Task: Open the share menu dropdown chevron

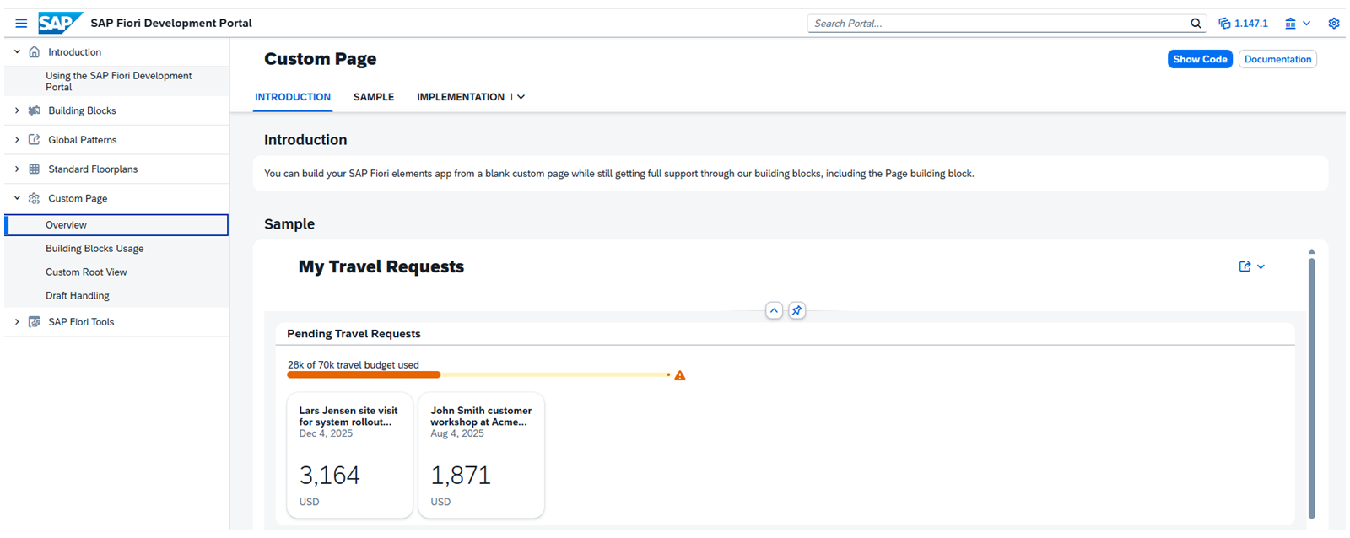Action: coord(1261,266)
